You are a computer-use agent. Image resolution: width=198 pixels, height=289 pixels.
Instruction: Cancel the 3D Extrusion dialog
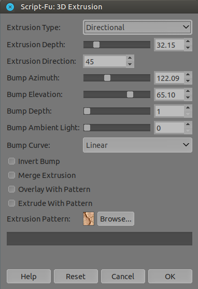123,277
